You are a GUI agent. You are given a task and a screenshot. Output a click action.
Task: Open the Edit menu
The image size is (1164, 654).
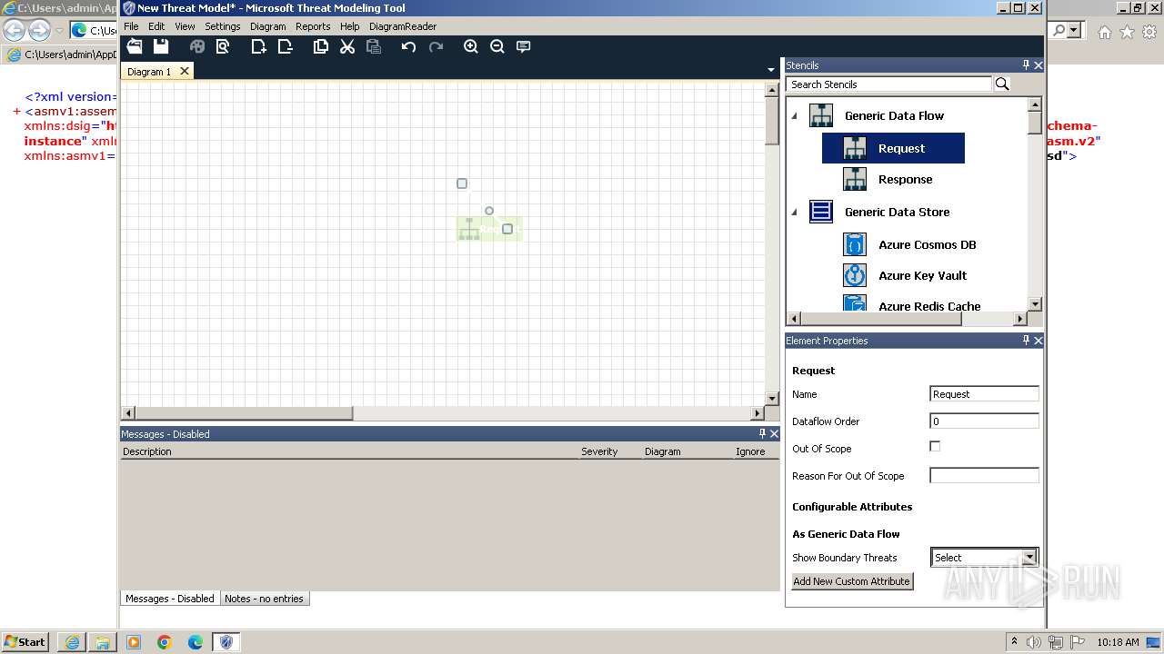(x=156, y=26)
